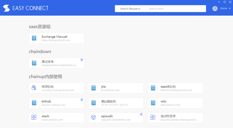Click the 风控后台 security resource icon
Screen dimensions: 233x128
(34, 88)
